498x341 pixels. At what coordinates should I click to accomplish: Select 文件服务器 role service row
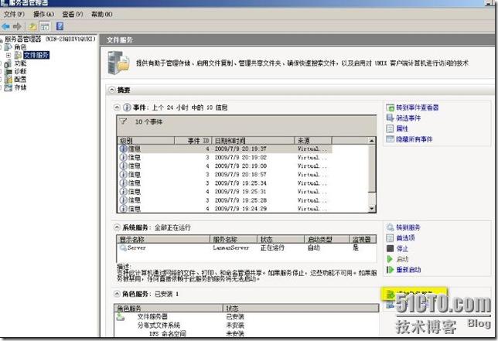click(x=247, y=316)
